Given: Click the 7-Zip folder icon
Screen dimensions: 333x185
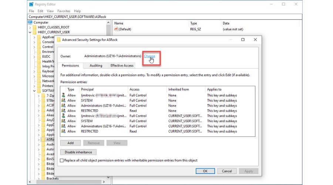Looking at the screenshot, I should (43, 96).
